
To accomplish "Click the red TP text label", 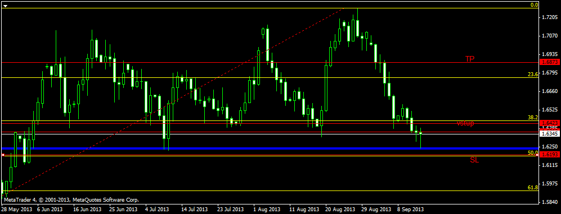I will pyautogui.click(x=470, y=59).
